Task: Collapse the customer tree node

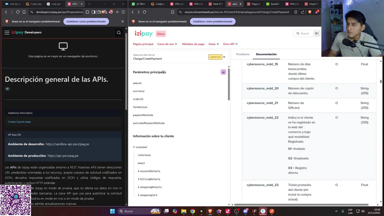Action: point(134,147)
